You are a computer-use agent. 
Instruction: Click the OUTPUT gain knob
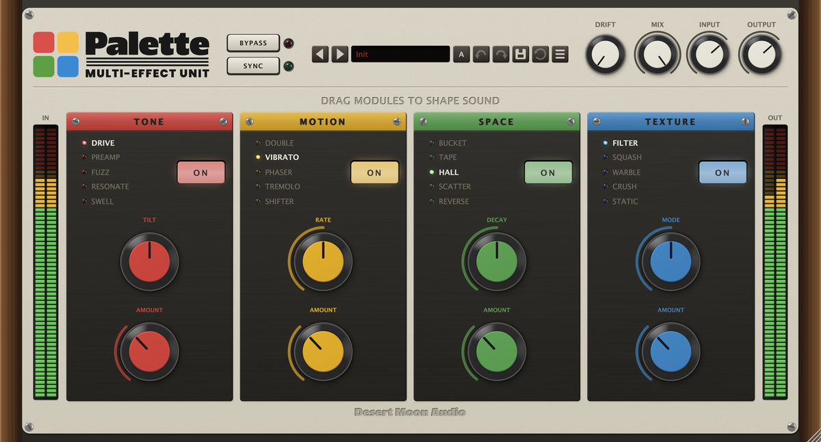(x=761, y=54)
